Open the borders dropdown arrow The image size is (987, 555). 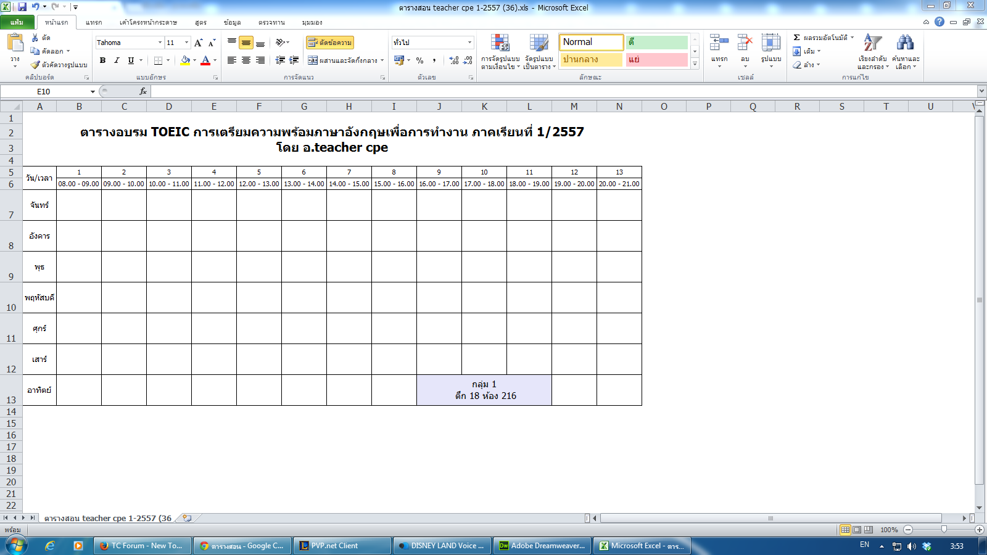pyautogui.click(x=168, y=60)
